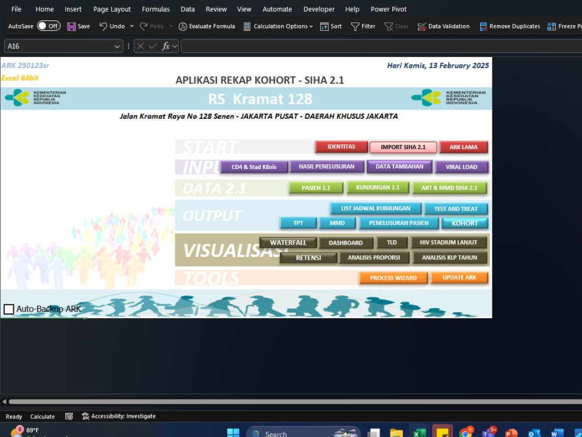The width and height of the screenshot is (582, 437).
Task: Open CD4 & Stad Klinis input
Action: 254,167
